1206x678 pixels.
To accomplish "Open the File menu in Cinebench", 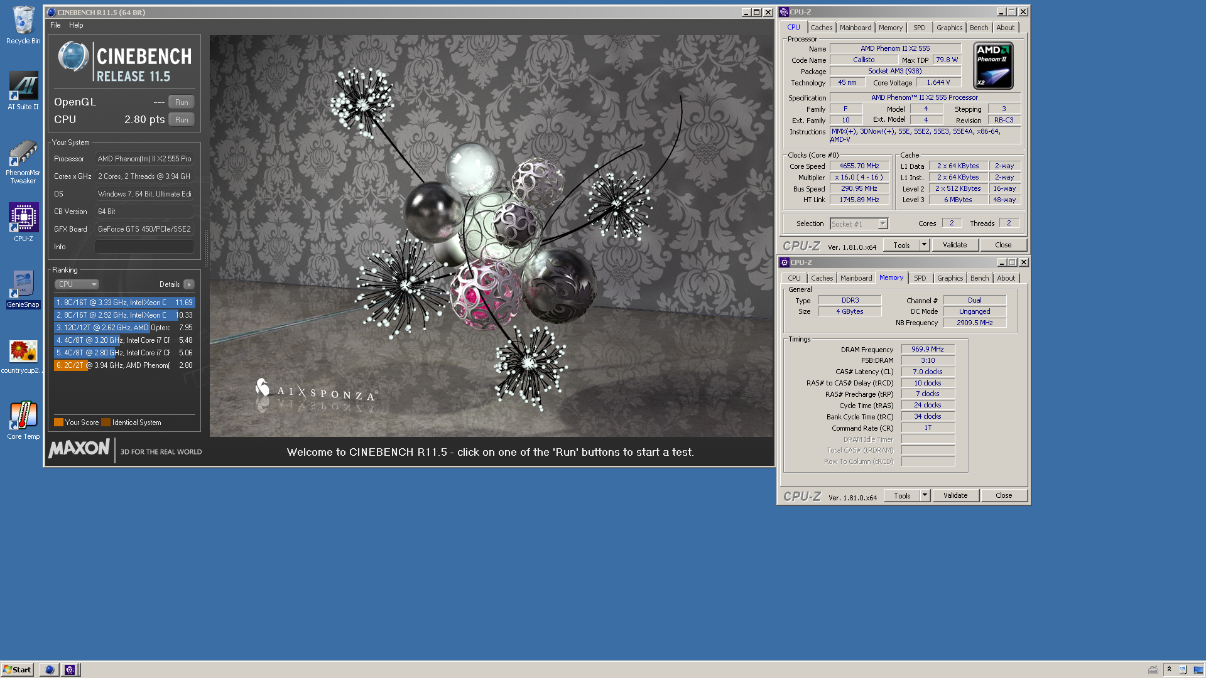I will 55,25.
